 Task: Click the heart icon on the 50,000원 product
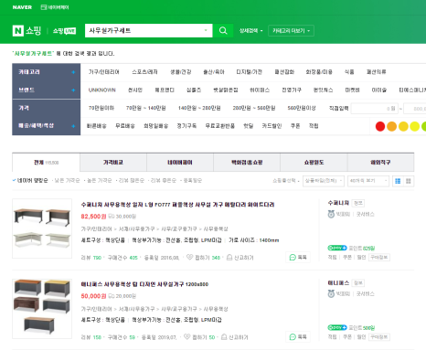coord(187,336)
